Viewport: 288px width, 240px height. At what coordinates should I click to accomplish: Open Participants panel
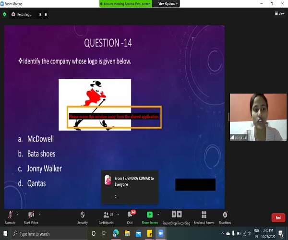click(x=106, y=218)
